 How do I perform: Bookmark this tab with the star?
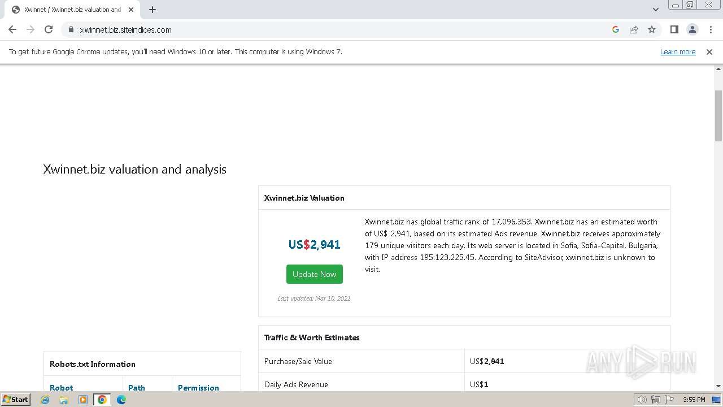652,29
